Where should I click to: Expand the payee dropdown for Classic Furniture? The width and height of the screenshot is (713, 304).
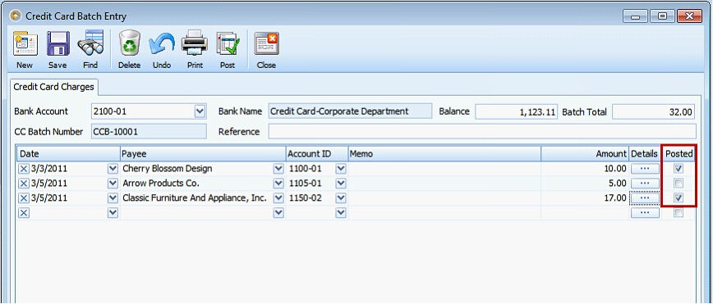coord(278,198)
